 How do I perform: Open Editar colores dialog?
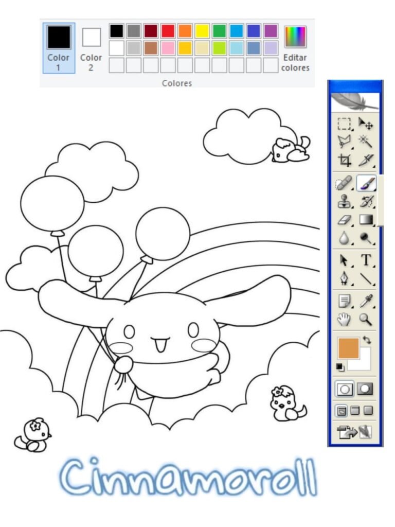[x=295, y=48]
